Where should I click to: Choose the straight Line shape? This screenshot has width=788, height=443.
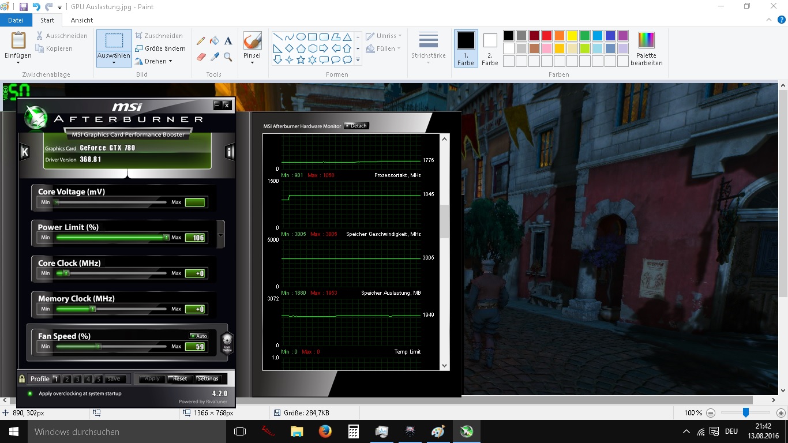point(277,37)
